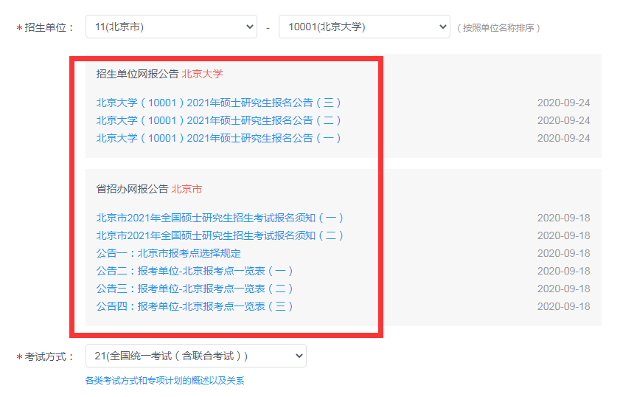Click date 2020-09-18 beside 公告二
Image resolution: width=634 pixels, height=397 pixels.
tap(563, 271)
